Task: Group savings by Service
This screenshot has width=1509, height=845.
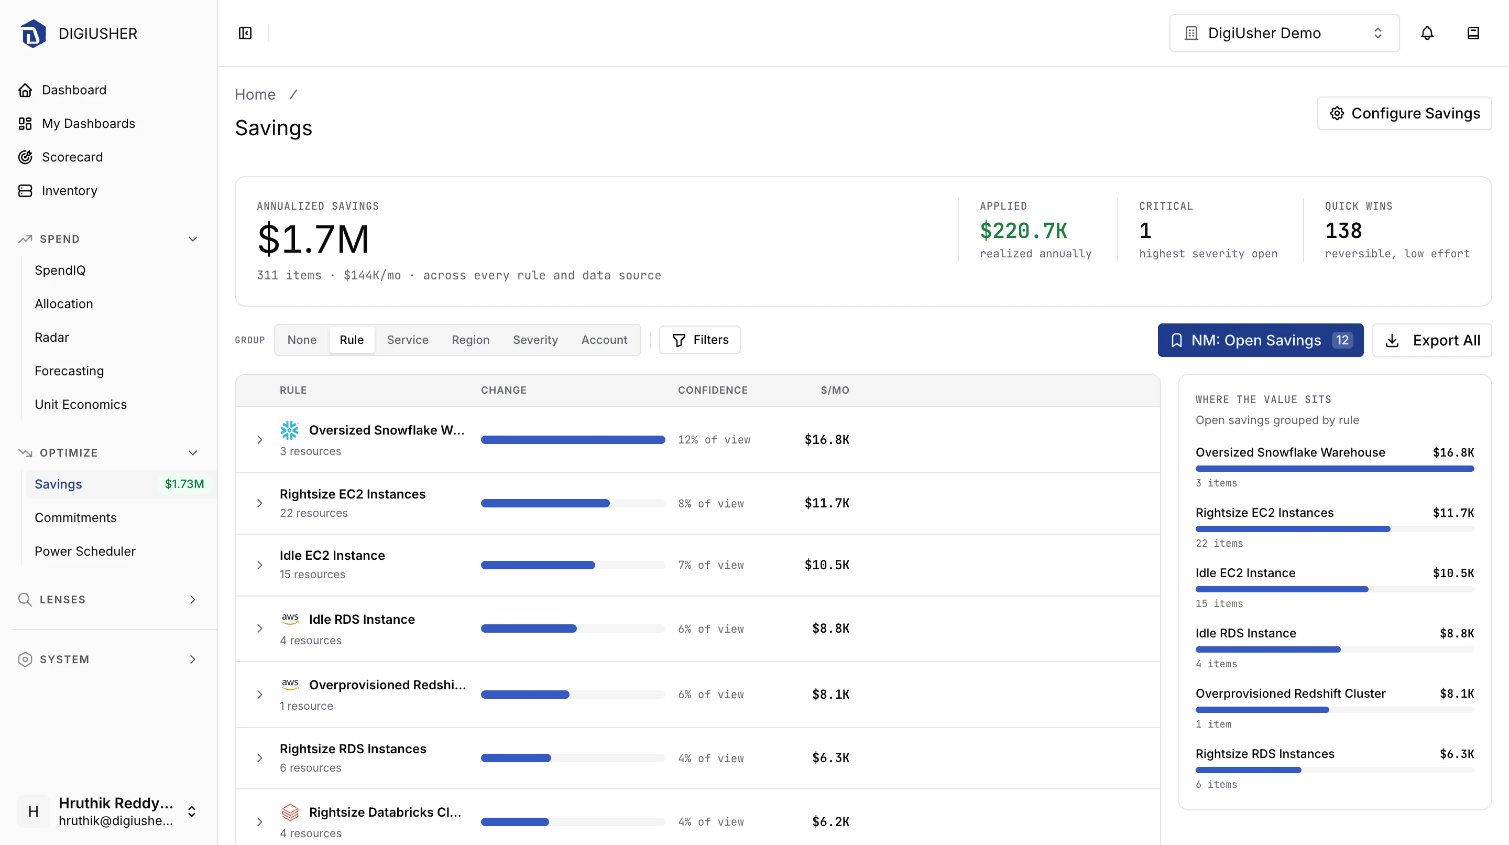Action: click(x=408, y=339)
